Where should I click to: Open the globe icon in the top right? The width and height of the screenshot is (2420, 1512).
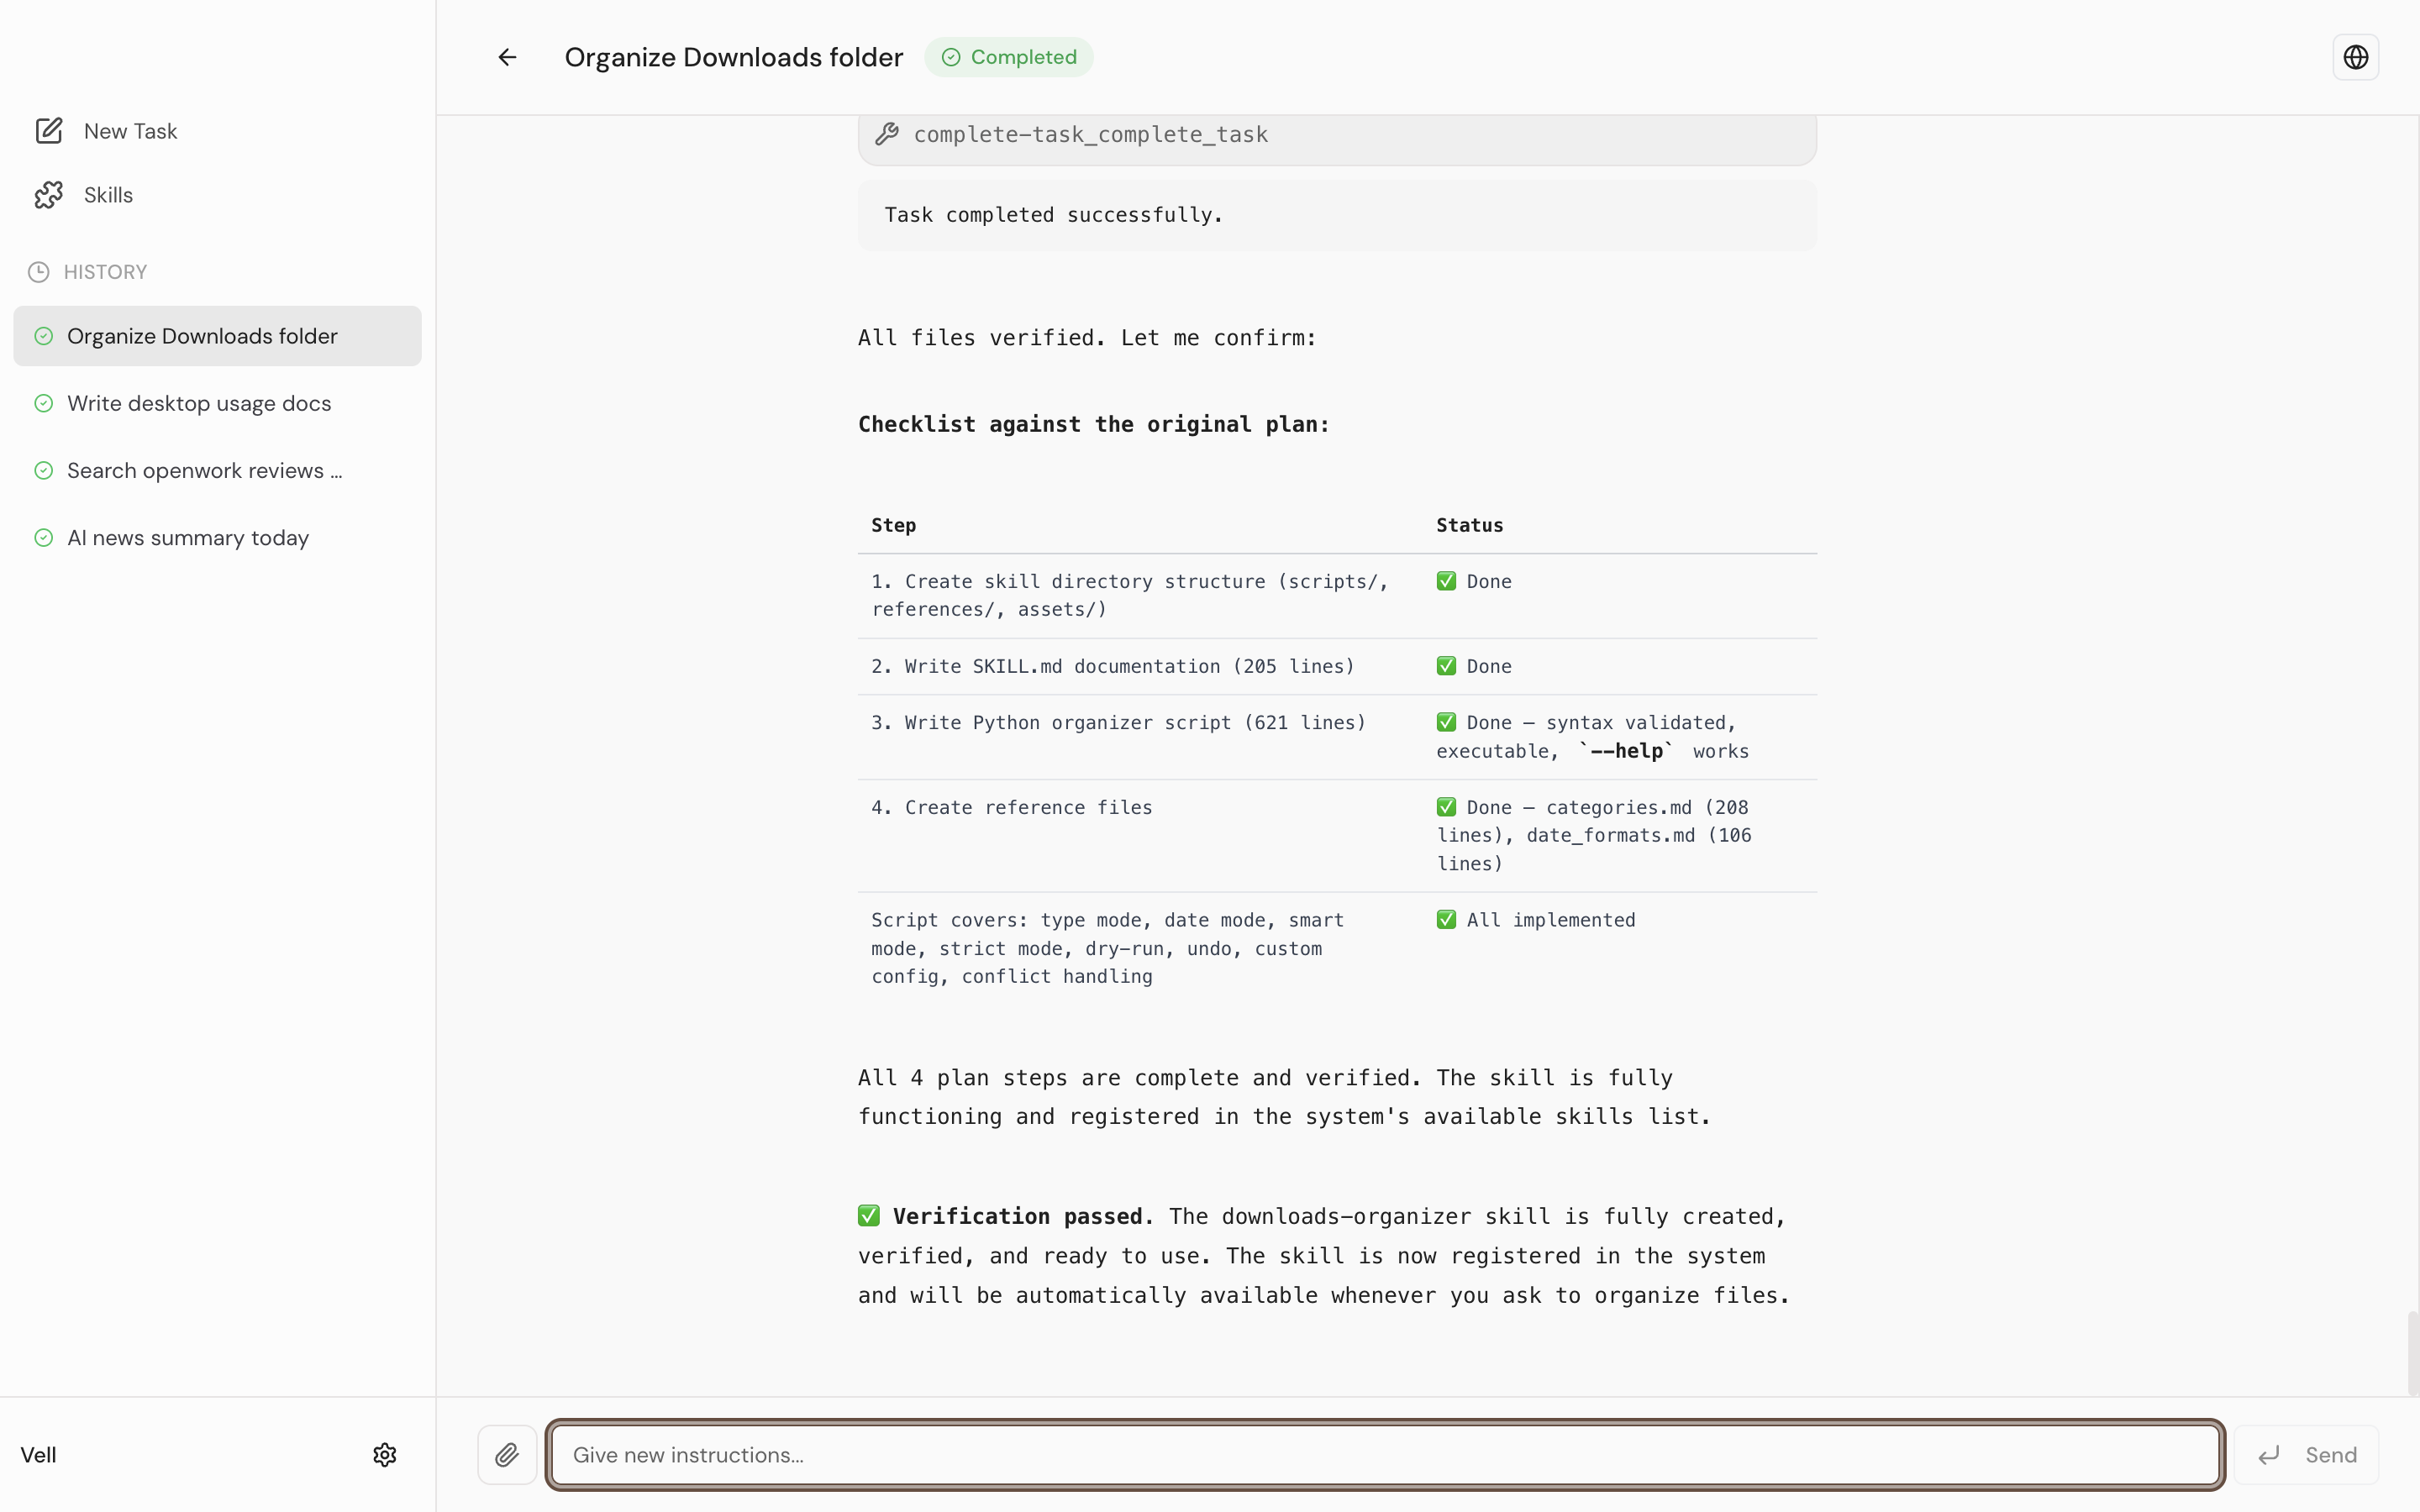(x=2355, y=57)
